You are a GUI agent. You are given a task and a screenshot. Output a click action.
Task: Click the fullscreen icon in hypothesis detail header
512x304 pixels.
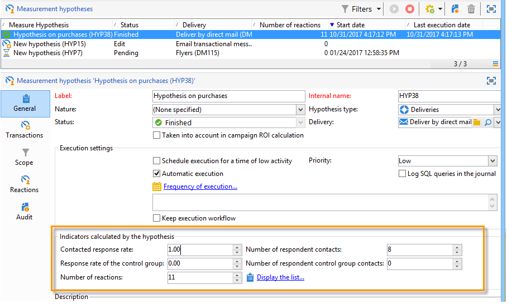pos(491,80)
